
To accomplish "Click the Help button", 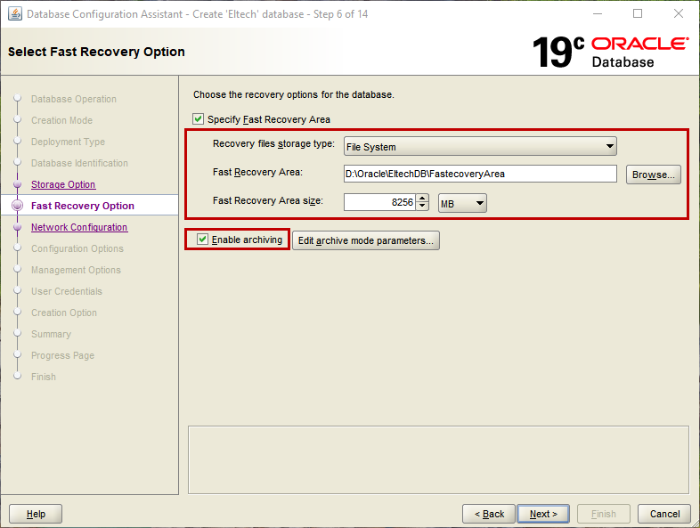I will coord(36,514).
